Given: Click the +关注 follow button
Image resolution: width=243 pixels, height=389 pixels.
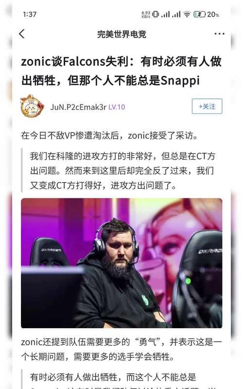Looking at the screenshot, I should (x=207, y=106).
